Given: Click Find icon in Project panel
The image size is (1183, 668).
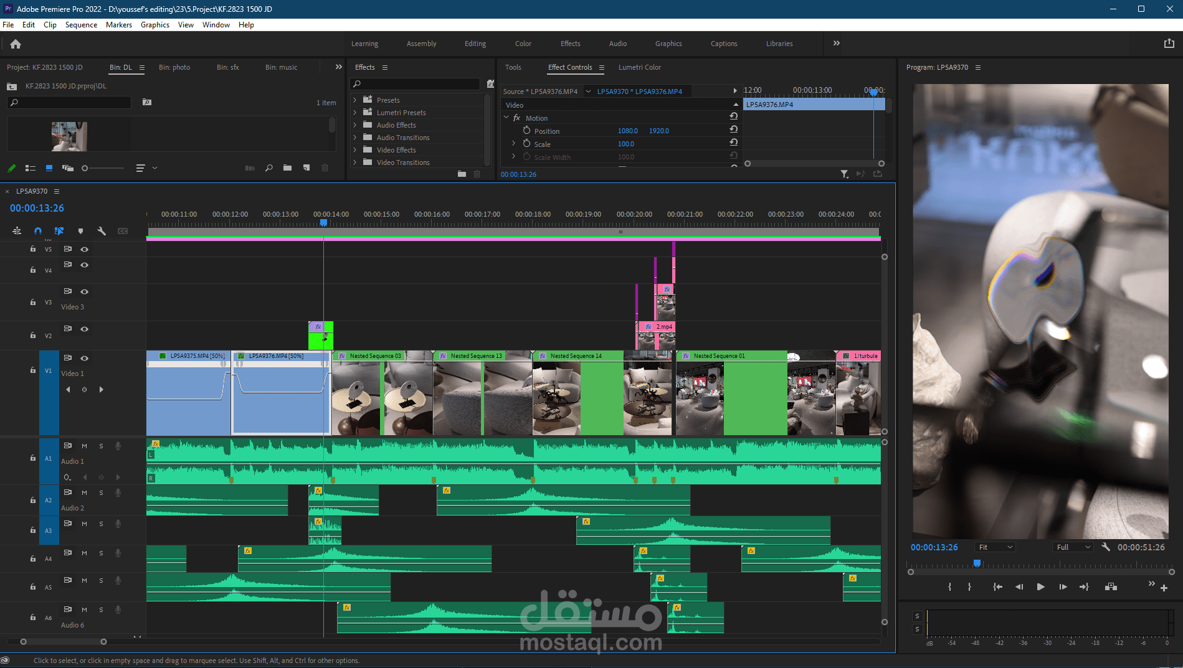Looking at the screenshot, I should (x=268, y=168).
